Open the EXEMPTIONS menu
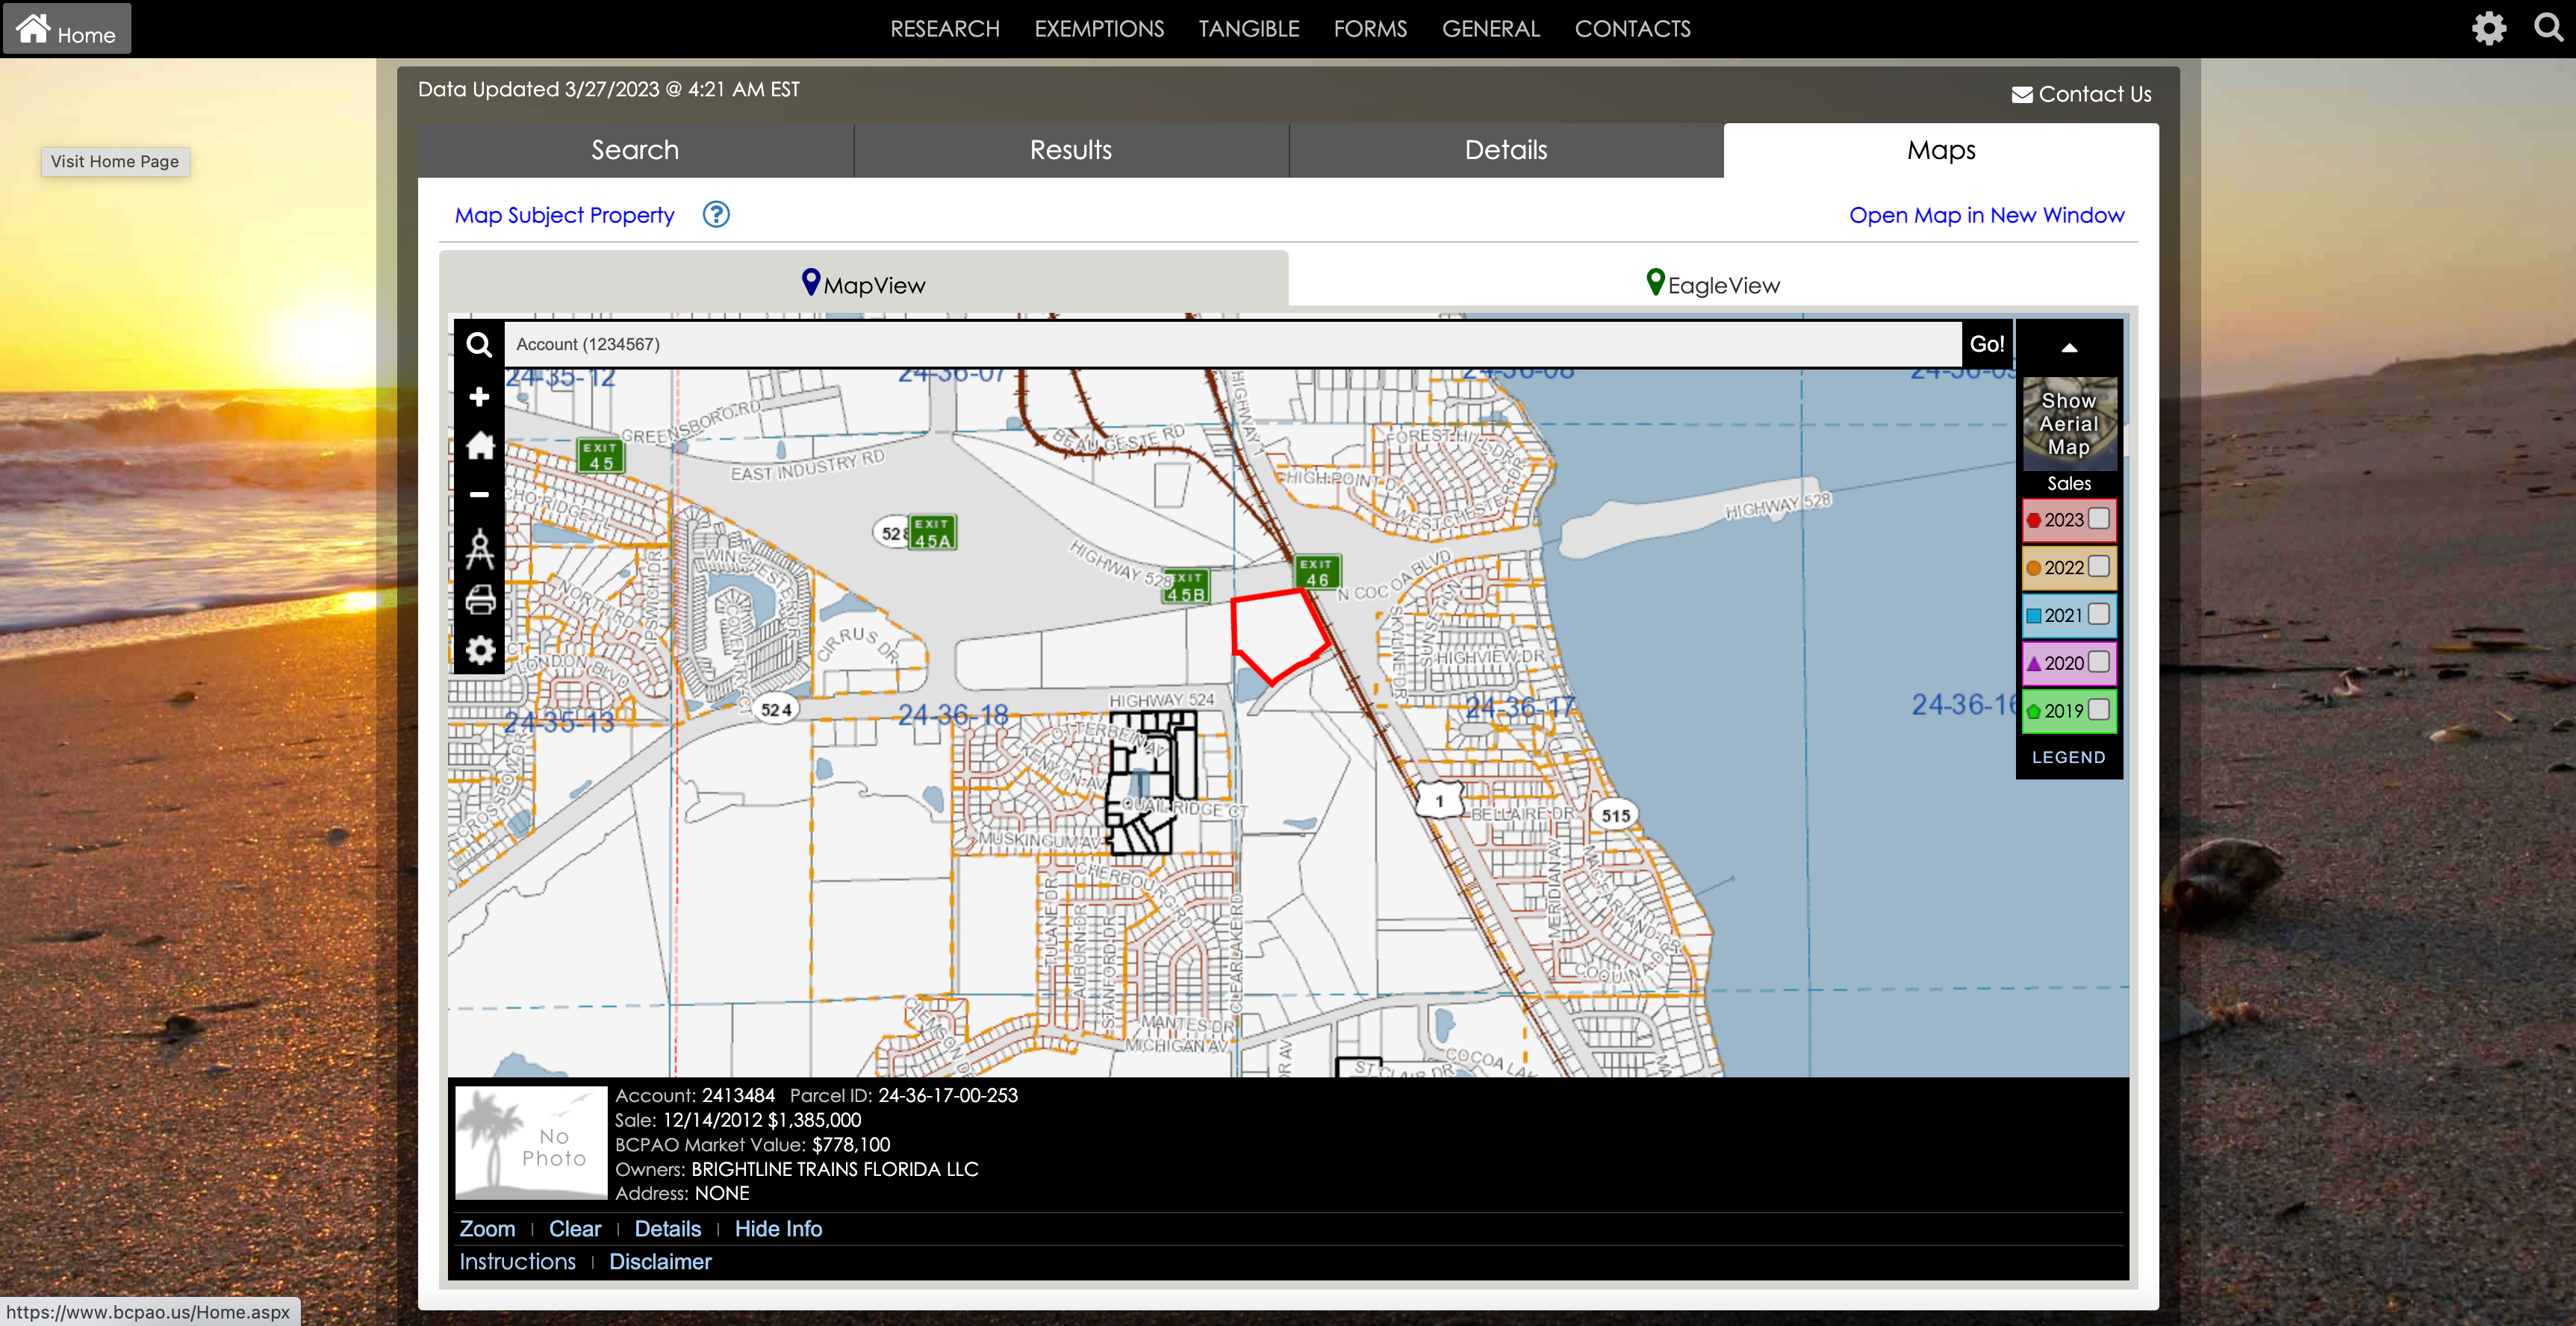Image resolution: width=2576 pixels, height=1326 pixels. point(1098,28)
